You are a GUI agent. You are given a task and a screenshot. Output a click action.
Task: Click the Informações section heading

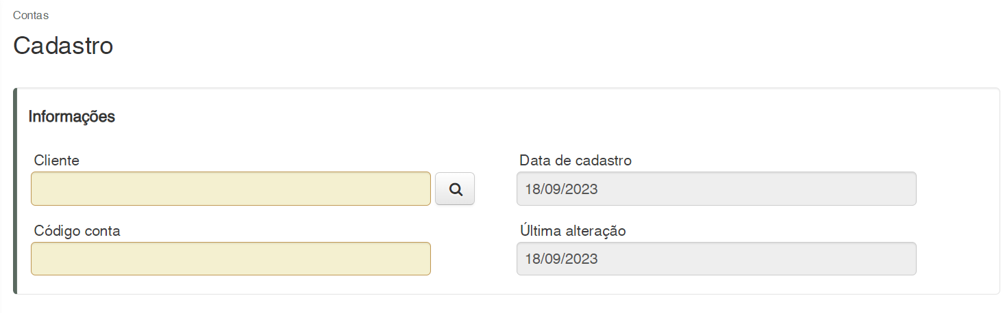(x=71, y=117)
